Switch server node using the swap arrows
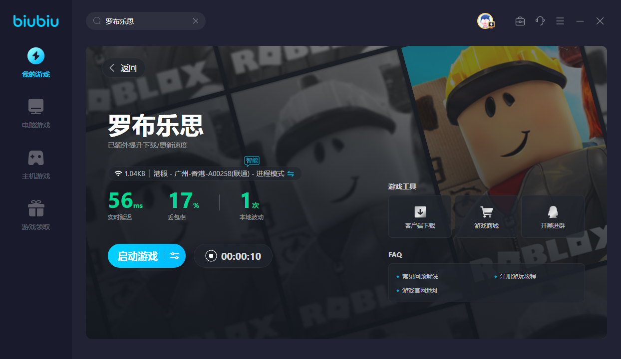This screenshot has width=621, height=359. 291,174
